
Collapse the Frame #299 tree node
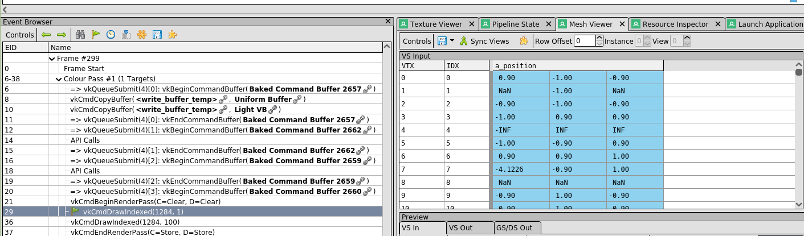(52, 59)
